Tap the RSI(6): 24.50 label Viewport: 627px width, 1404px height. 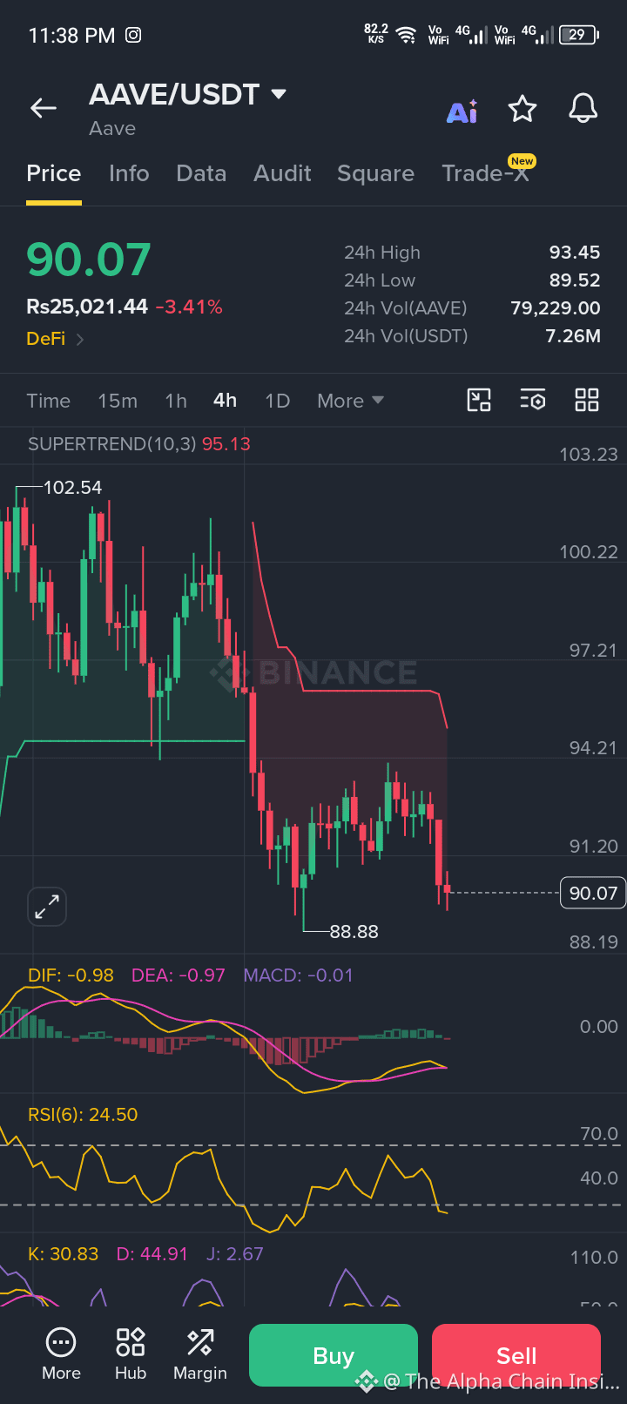click(x=83, y=1115)
